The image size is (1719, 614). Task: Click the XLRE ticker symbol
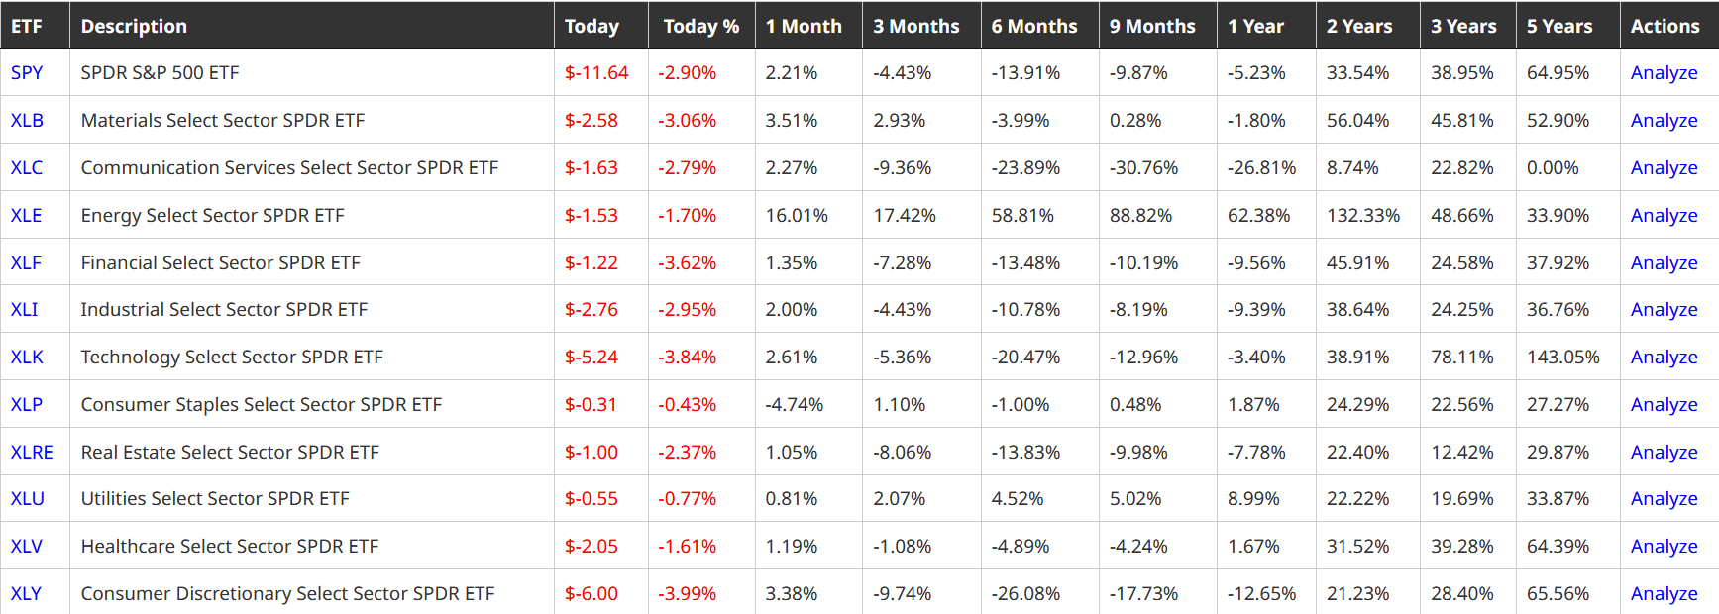[32, 453]
